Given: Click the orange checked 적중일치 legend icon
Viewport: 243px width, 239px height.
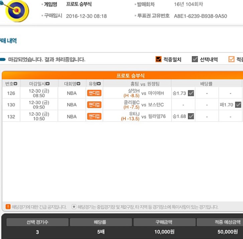Looking at the screenshot, I should (x=158, y=59).
